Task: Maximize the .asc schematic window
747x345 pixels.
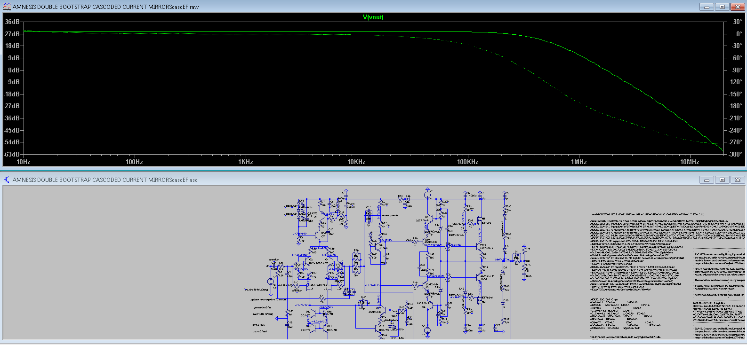Action: (722, 180)
